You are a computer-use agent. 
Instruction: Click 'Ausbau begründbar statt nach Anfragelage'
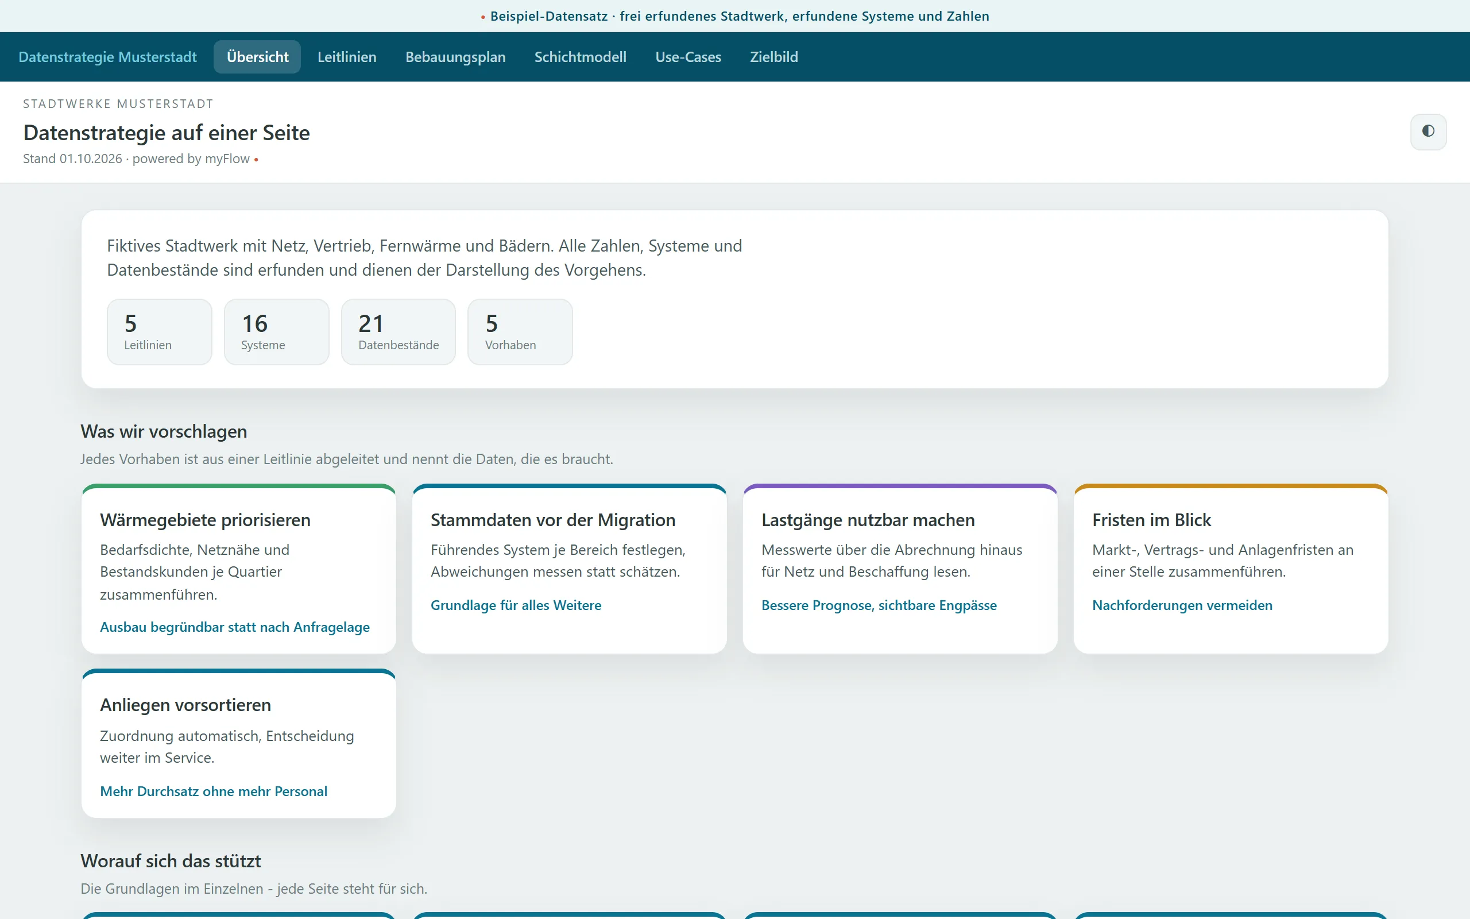pos(235,627)
